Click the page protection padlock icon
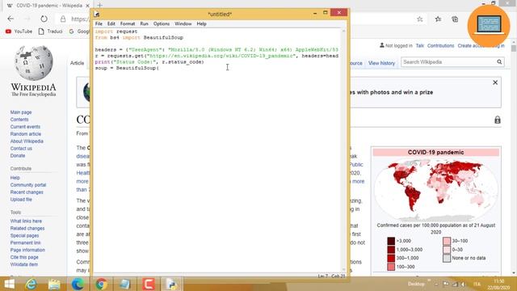The width and height of the screenshot is (517, 291). coord(498,120)
